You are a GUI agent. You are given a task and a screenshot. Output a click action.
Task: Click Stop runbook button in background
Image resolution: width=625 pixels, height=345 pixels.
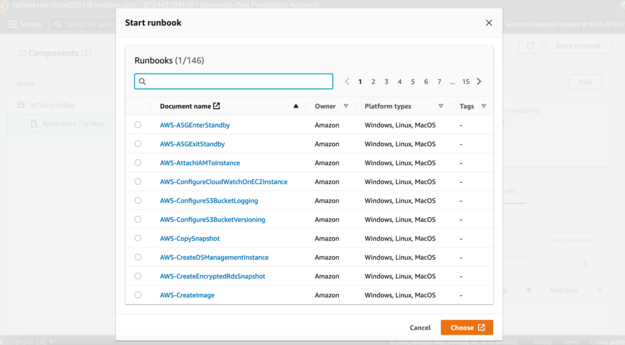tap(569, 240)
